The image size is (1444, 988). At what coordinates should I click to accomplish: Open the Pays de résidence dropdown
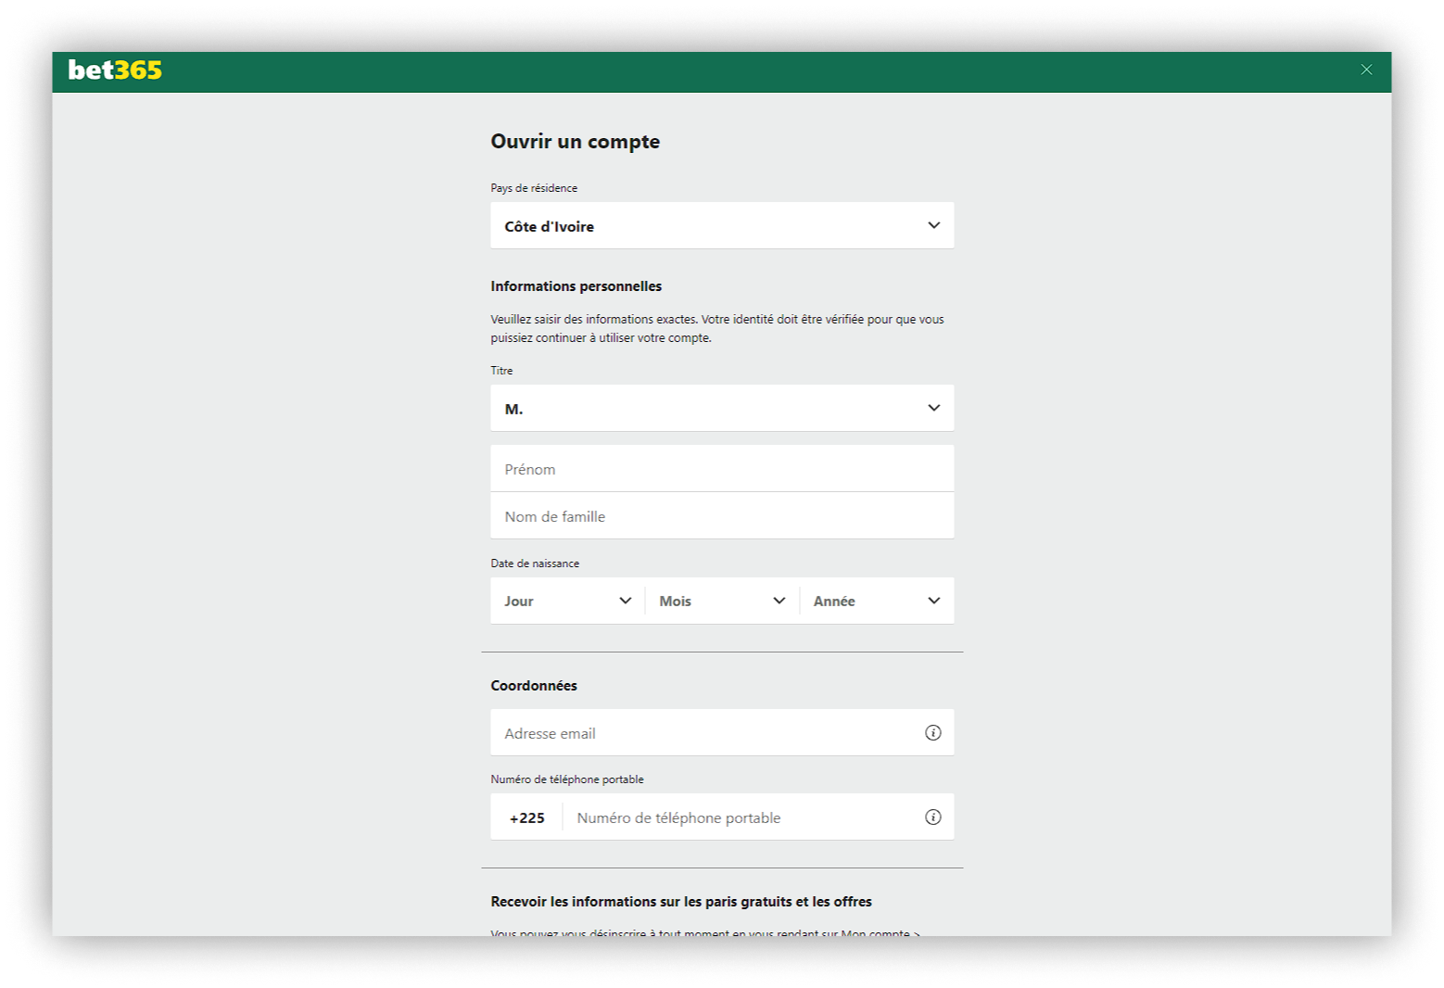click(704, 225)
